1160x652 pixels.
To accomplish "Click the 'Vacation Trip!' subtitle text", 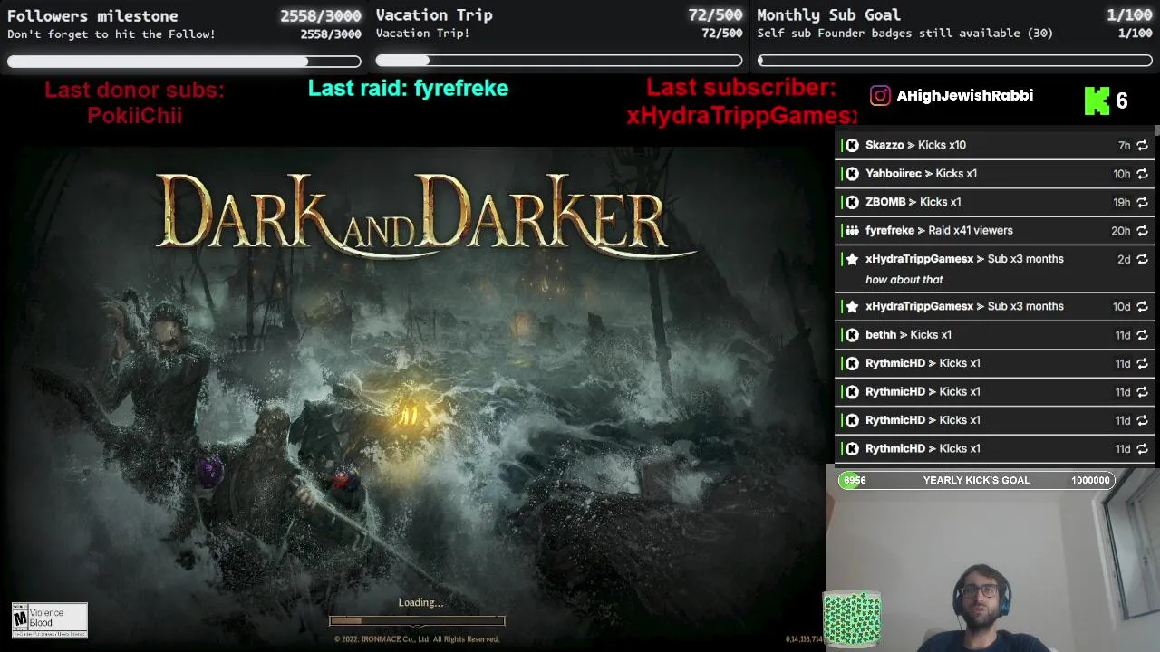I will (x=422, y=34).
